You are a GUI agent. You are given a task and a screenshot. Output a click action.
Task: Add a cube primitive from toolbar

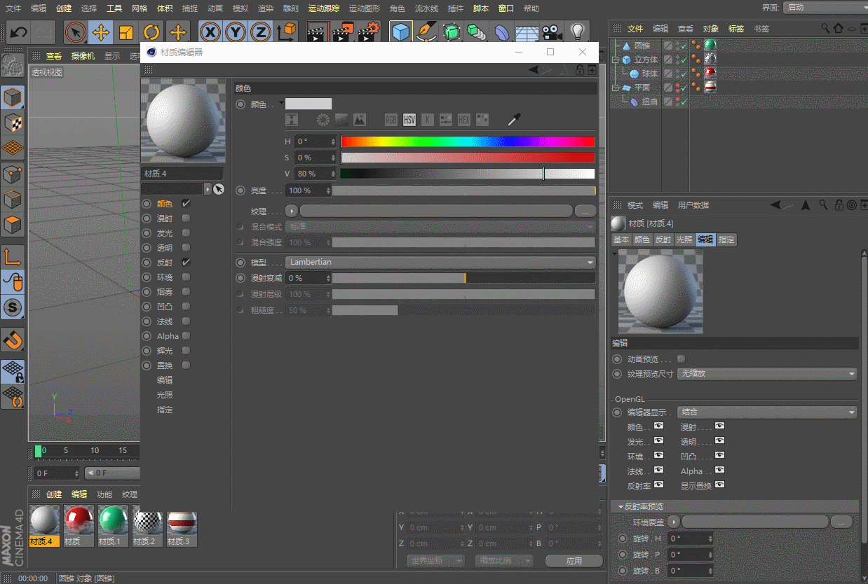click(401, 32)
